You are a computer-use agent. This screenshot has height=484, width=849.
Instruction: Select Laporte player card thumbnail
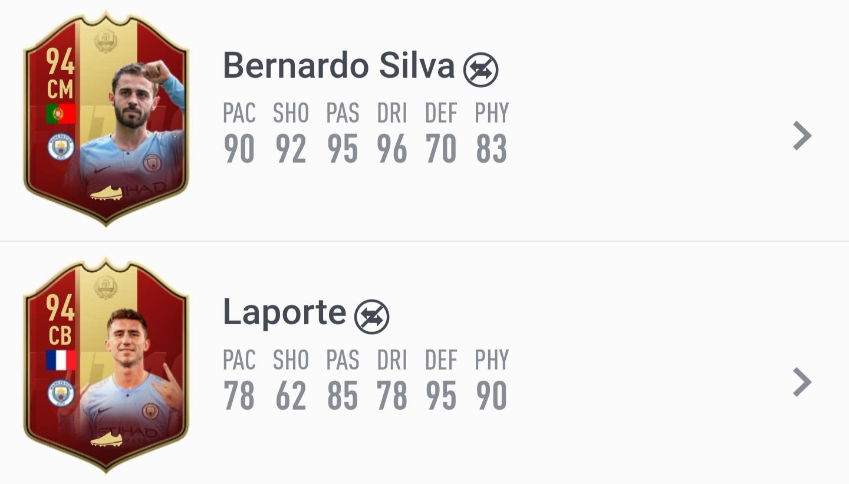click(x=106, y=364)
